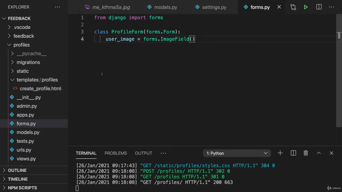The image size is (342, 192).
Task: Open Explorer views ellipsis menu
Action: click(57, 7)
